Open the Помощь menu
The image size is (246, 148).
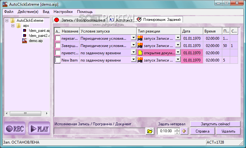pyautogui.click(x=85, y=12)
